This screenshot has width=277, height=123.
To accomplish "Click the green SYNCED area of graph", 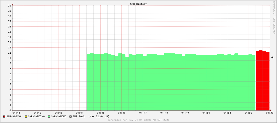I will (171, 82).
